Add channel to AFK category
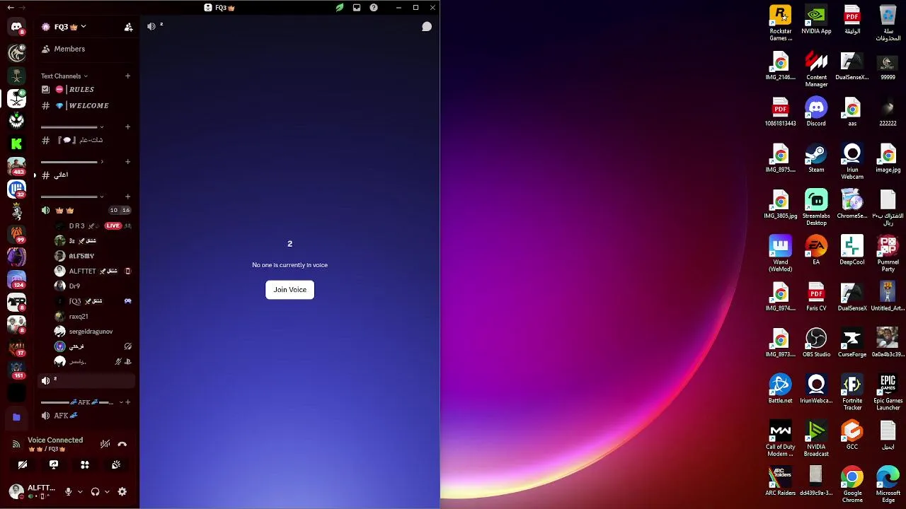Image resolution: width=906 pixels, height=509 pixels. coord(127,402)
